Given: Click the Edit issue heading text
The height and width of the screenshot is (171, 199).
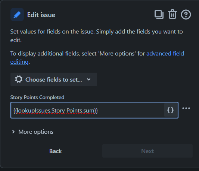Looking at the screenshot, I should coord(41,15).
